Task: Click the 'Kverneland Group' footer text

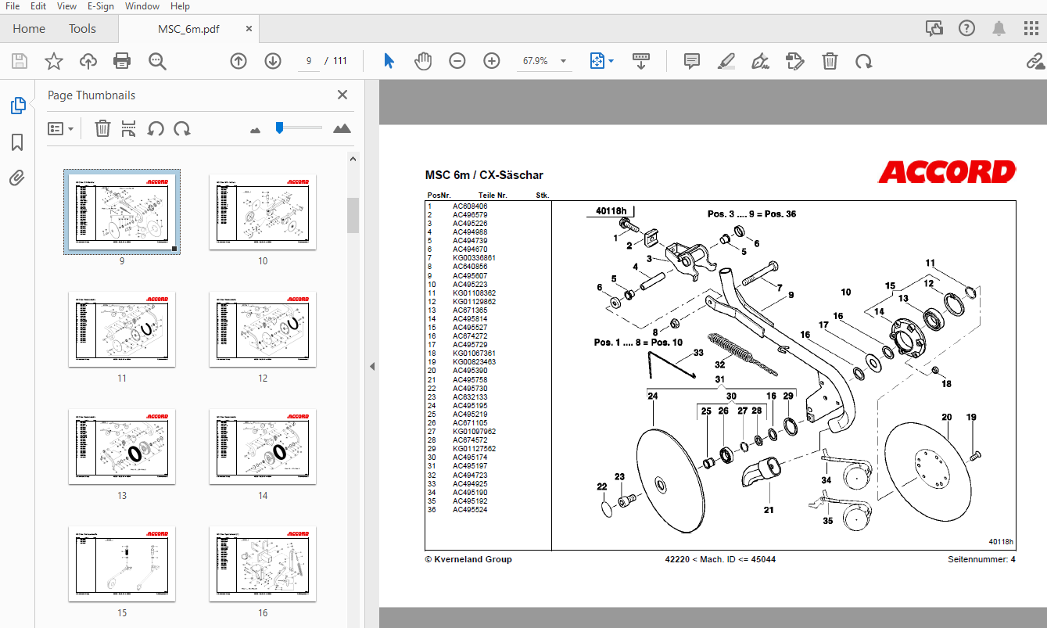Action: click(473, 559)
